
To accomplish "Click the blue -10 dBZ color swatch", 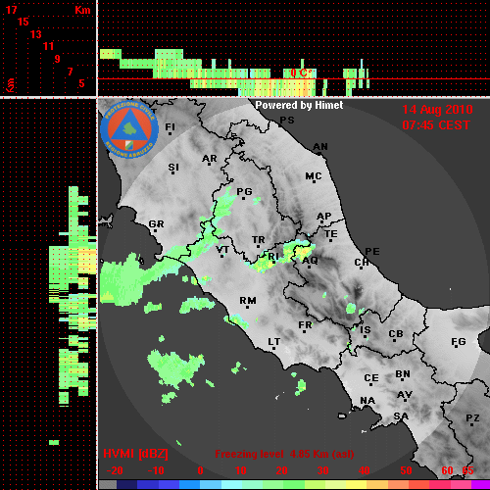I will [x=148, y=484].
